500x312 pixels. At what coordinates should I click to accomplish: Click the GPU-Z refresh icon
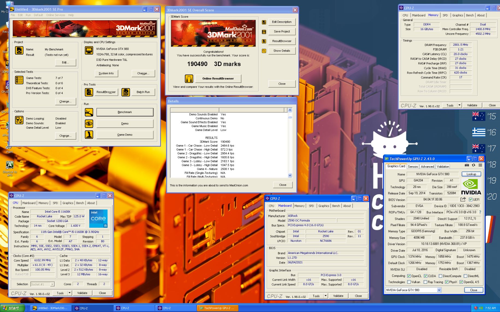(474, 165)
